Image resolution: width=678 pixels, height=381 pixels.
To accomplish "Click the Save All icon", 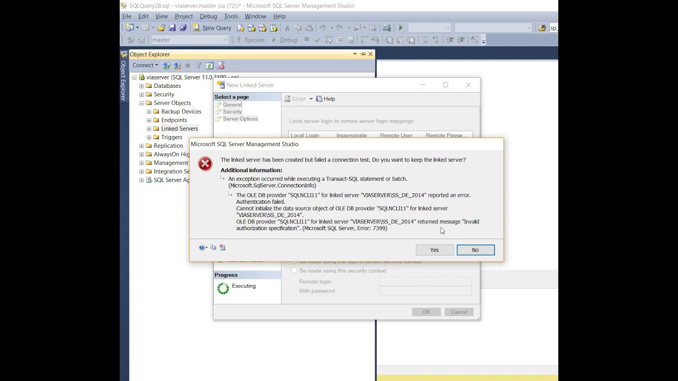I will (183, 28).
